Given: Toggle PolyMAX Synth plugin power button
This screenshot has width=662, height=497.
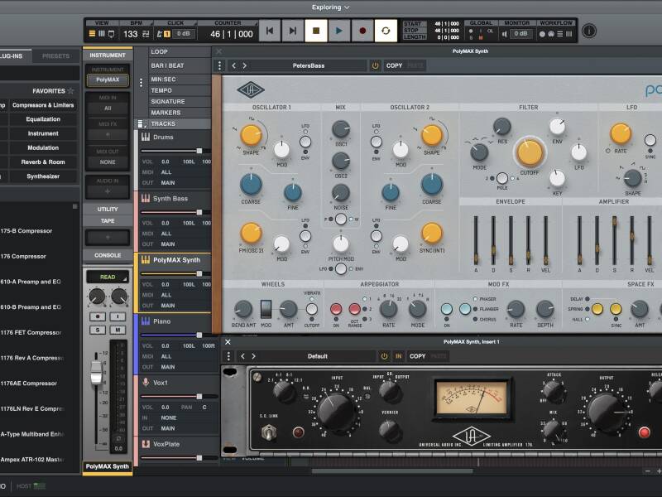Looking at the screenshot, I should pos(375,65).
